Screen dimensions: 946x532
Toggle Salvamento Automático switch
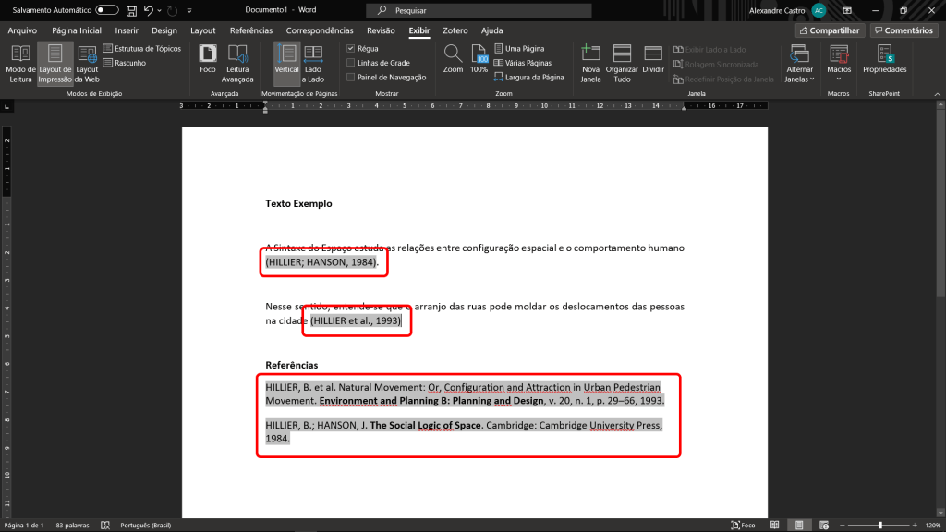(107, 10)
